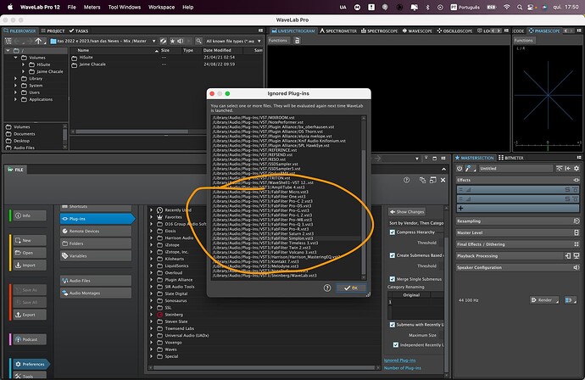The height and width of the screenshot is (380, 585).
Task: Toggle Submenu with Recently Used checkbox
Action: click(392, 324)
